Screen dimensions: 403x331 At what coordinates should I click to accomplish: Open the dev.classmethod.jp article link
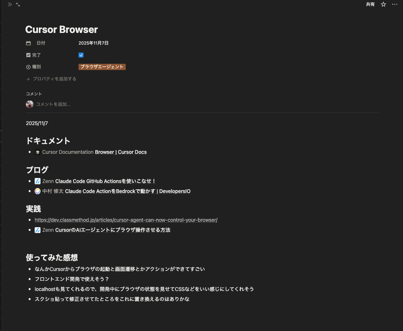tap(126, 220)
